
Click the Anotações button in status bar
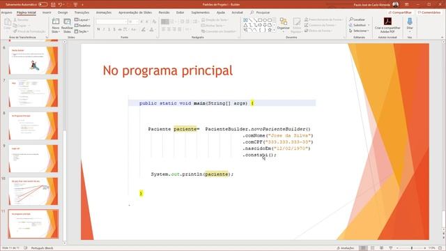click(x=346, y=248)
